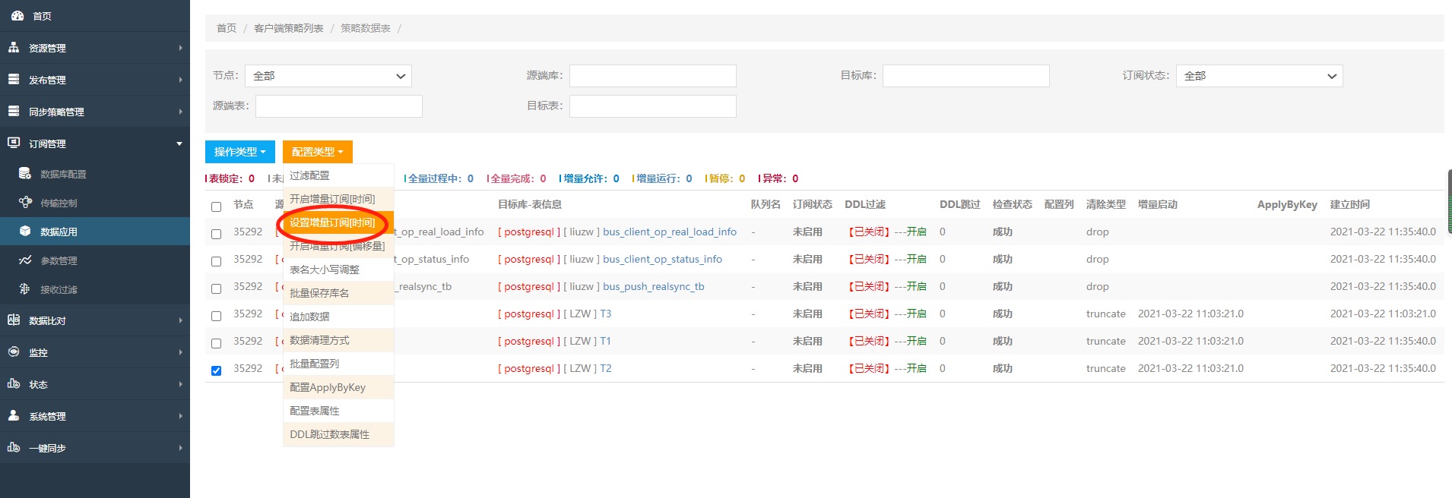Image resolution: width=1452 pixels, height=498 pixels.
Task: Collapse the 订阅管理 sidebar section
Action: [x=94, y=143]
